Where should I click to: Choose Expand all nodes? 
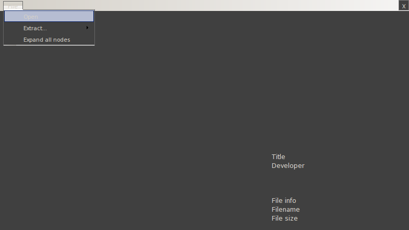(x=49, y=40)
